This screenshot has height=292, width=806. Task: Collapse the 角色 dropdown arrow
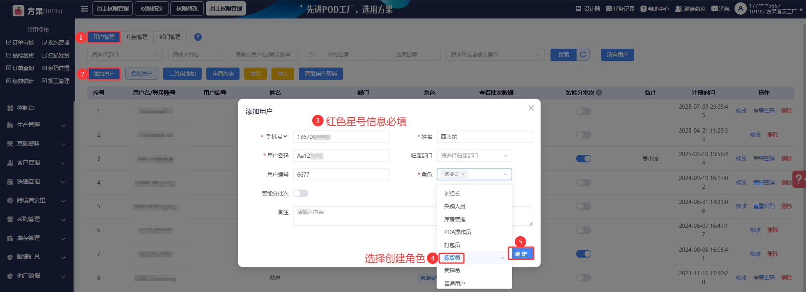point(505,174)
